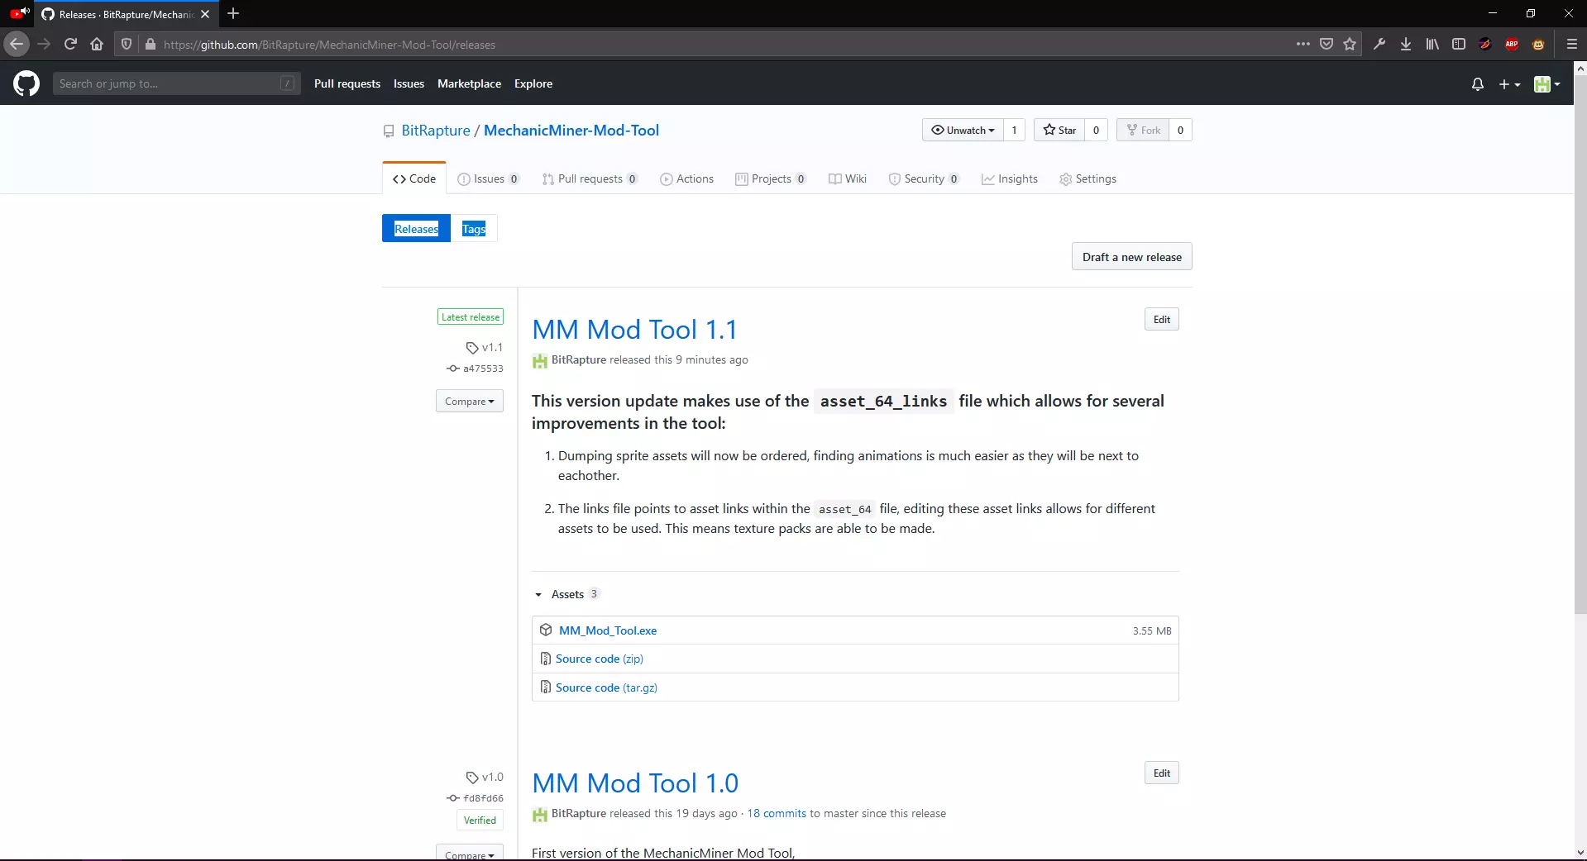The width and height of the screenshot is (1587, 861).
Task: Bookmark this page with the star icon
Action: pyautogui.click(x=1350, y=45)
